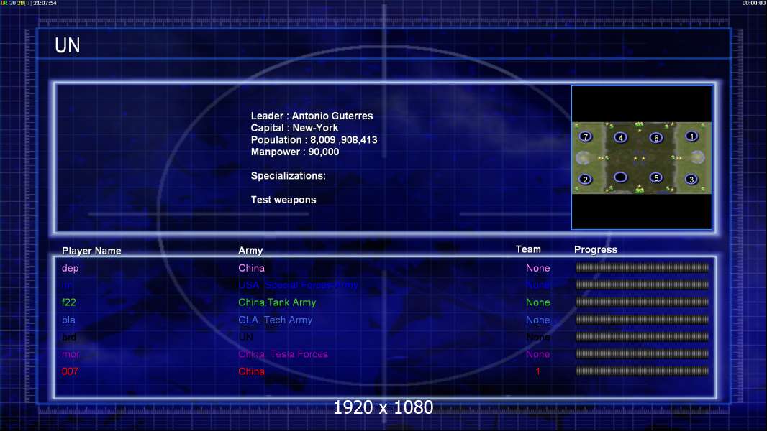Click progress bar for China Tesla Forces row
Screen dimensions: 767x431
point(642,354)
